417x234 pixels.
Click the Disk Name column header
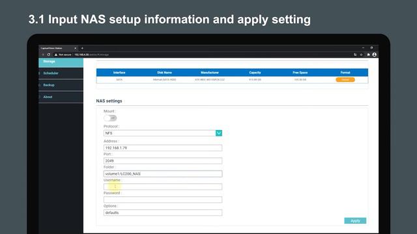coord(164,73)
